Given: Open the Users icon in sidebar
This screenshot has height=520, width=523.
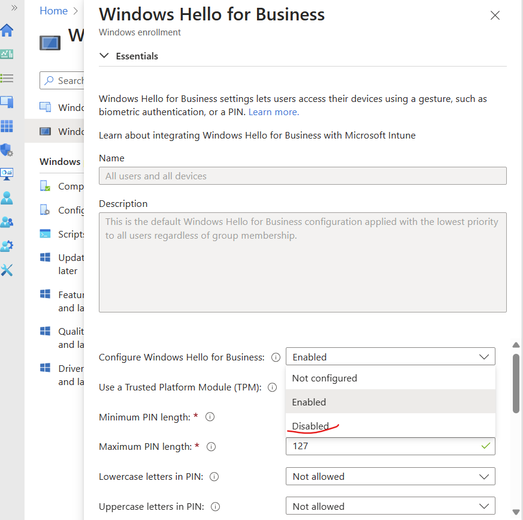Looking at the screenshot, I should (7, 198).
